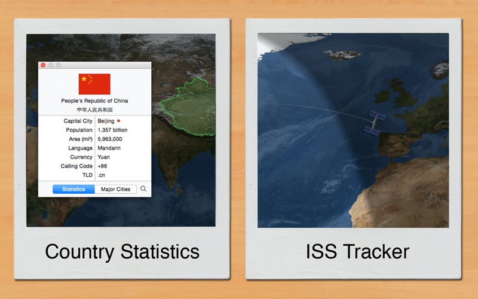Click the magnifying glass search icon

[143, 189]
